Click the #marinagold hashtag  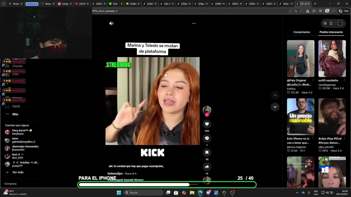[115, 180]
